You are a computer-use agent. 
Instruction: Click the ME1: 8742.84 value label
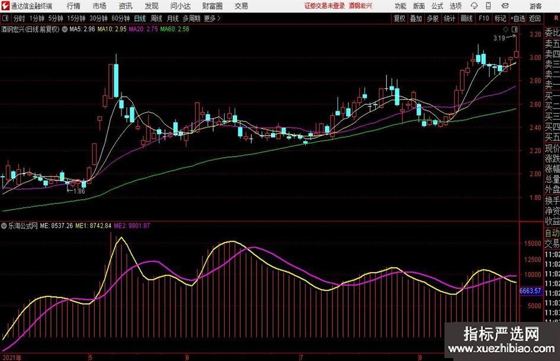[x=93, y=225]
